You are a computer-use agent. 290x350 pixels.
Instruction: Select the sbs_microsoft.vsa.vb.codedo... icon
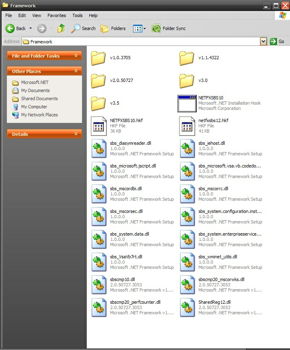click(187, 172)
